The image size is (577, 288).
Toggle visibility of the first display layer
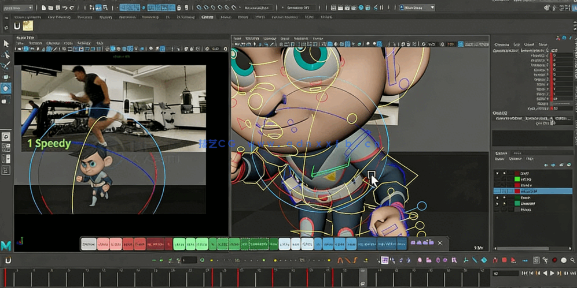coord(497,173)
